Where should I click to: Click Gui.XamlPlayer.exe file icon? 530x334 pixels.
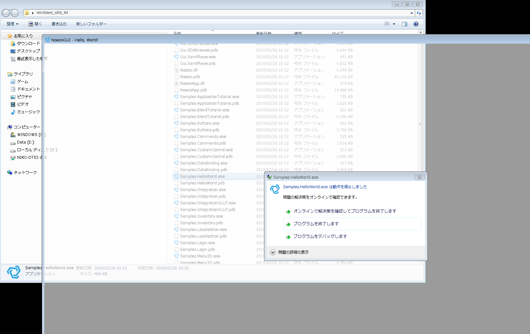[176, 57]
